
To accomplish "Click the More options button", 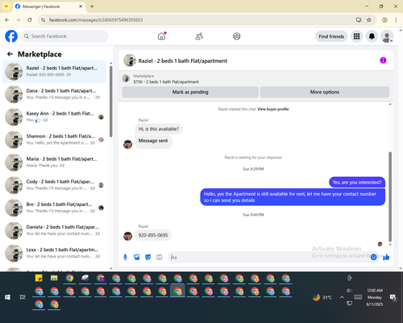I will click(325, 92).
